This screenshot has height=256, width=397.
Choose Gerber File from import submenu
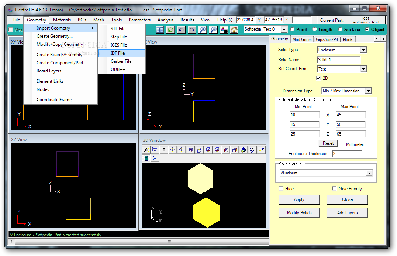point(121,61)
